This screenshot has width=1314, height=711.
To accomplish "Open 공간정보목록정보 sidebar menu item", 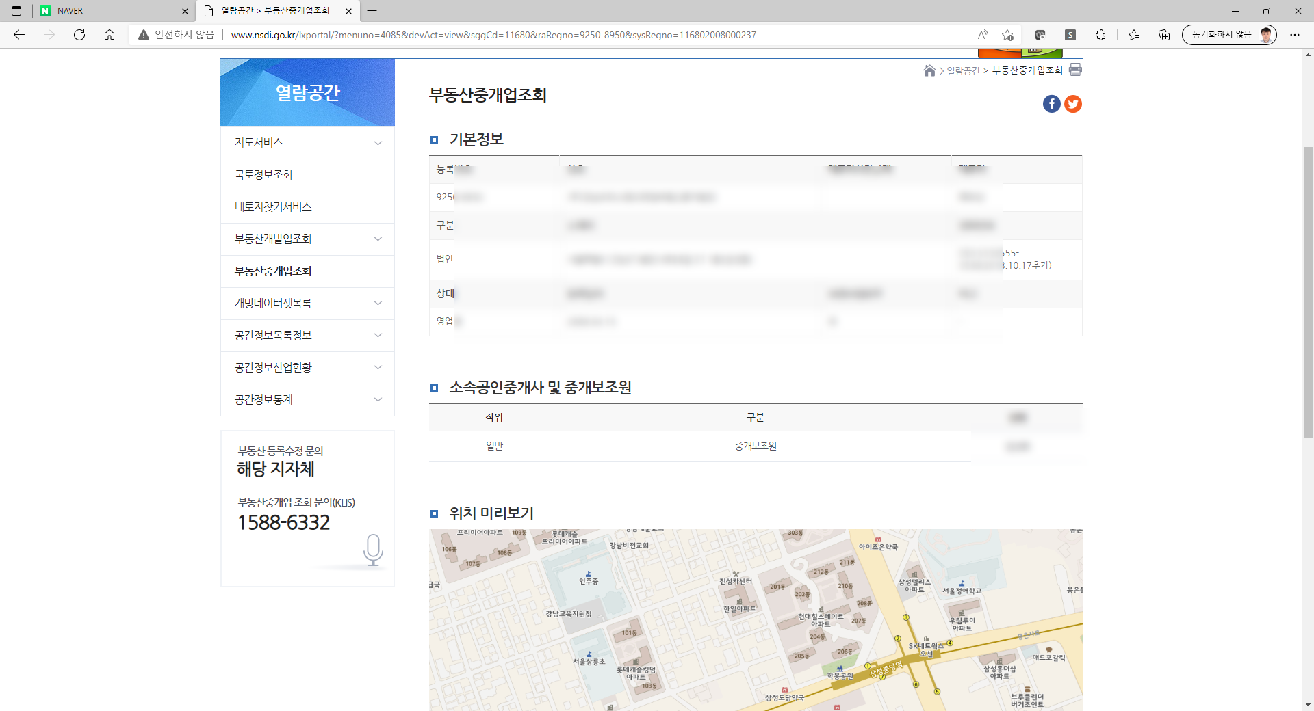I will point(307,336).
